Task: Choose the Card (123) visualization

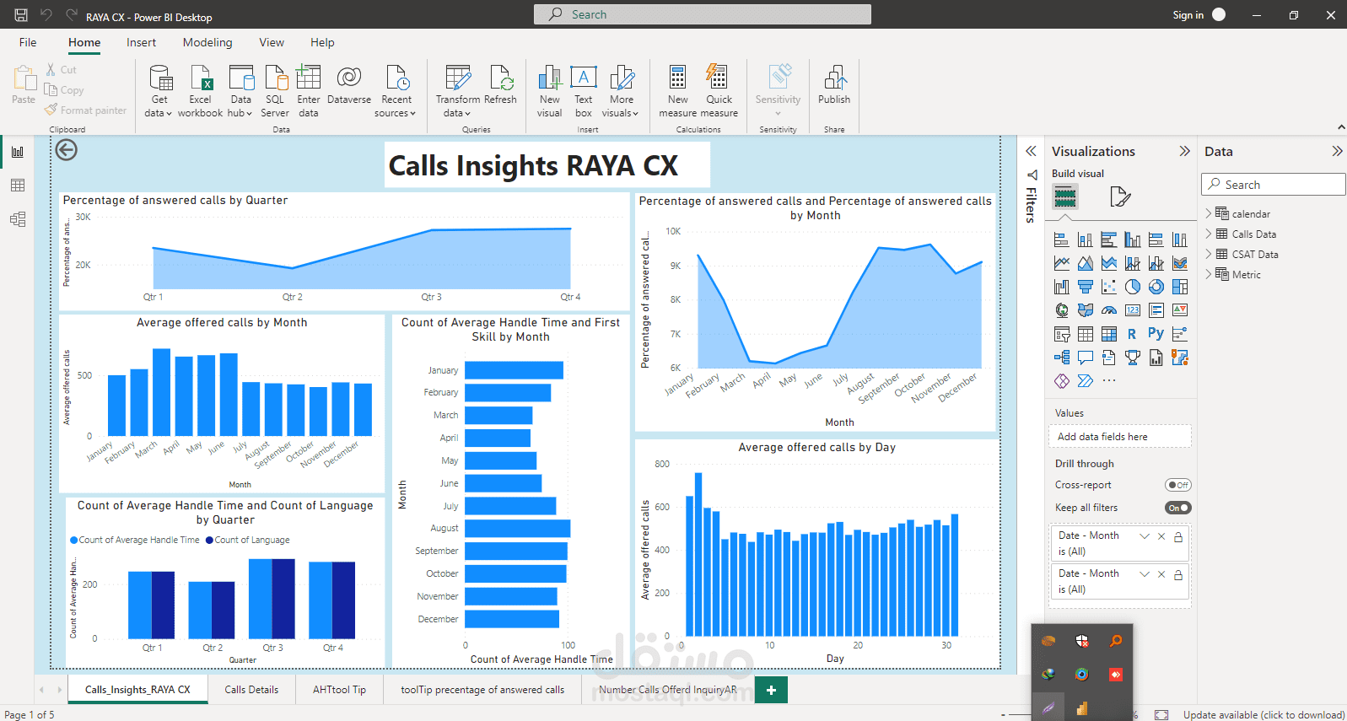Action: 1133,310
